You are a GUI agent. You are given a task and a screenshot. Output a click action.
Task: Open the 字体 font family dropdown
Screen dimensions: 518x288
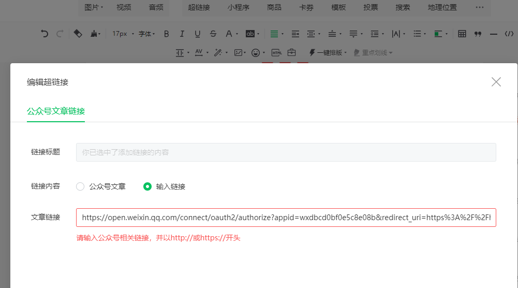click(146, 34)
